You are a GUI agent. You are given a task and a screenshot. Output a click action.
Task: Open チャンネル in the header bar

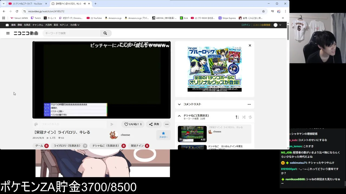point(38,25)
